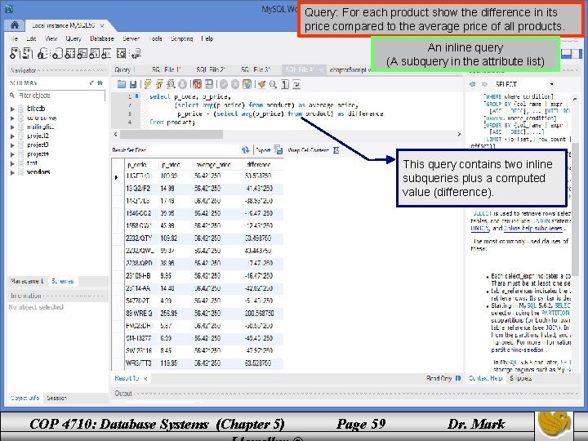Expand the vendors schema
The width and height of the screenshot is (588, 441).
tap(12, 172)
